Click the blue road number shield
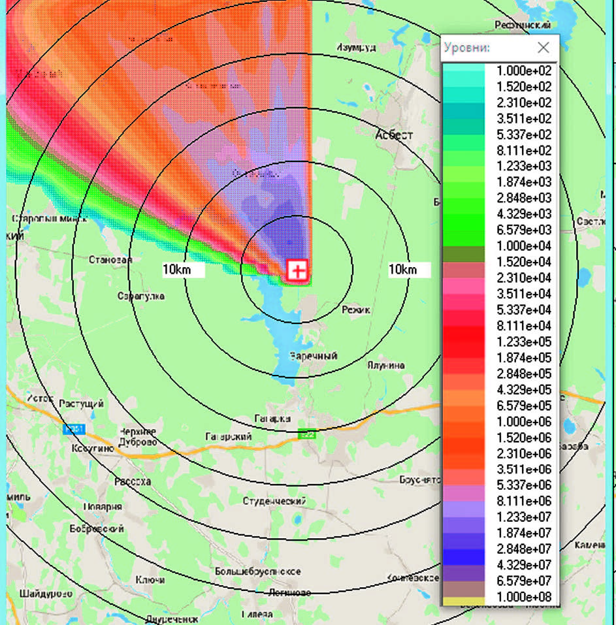 [74, 429]
